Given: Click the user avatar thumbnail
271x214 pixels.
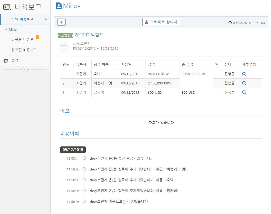Looking at the screenshot, I should click(x=64, y=47).
